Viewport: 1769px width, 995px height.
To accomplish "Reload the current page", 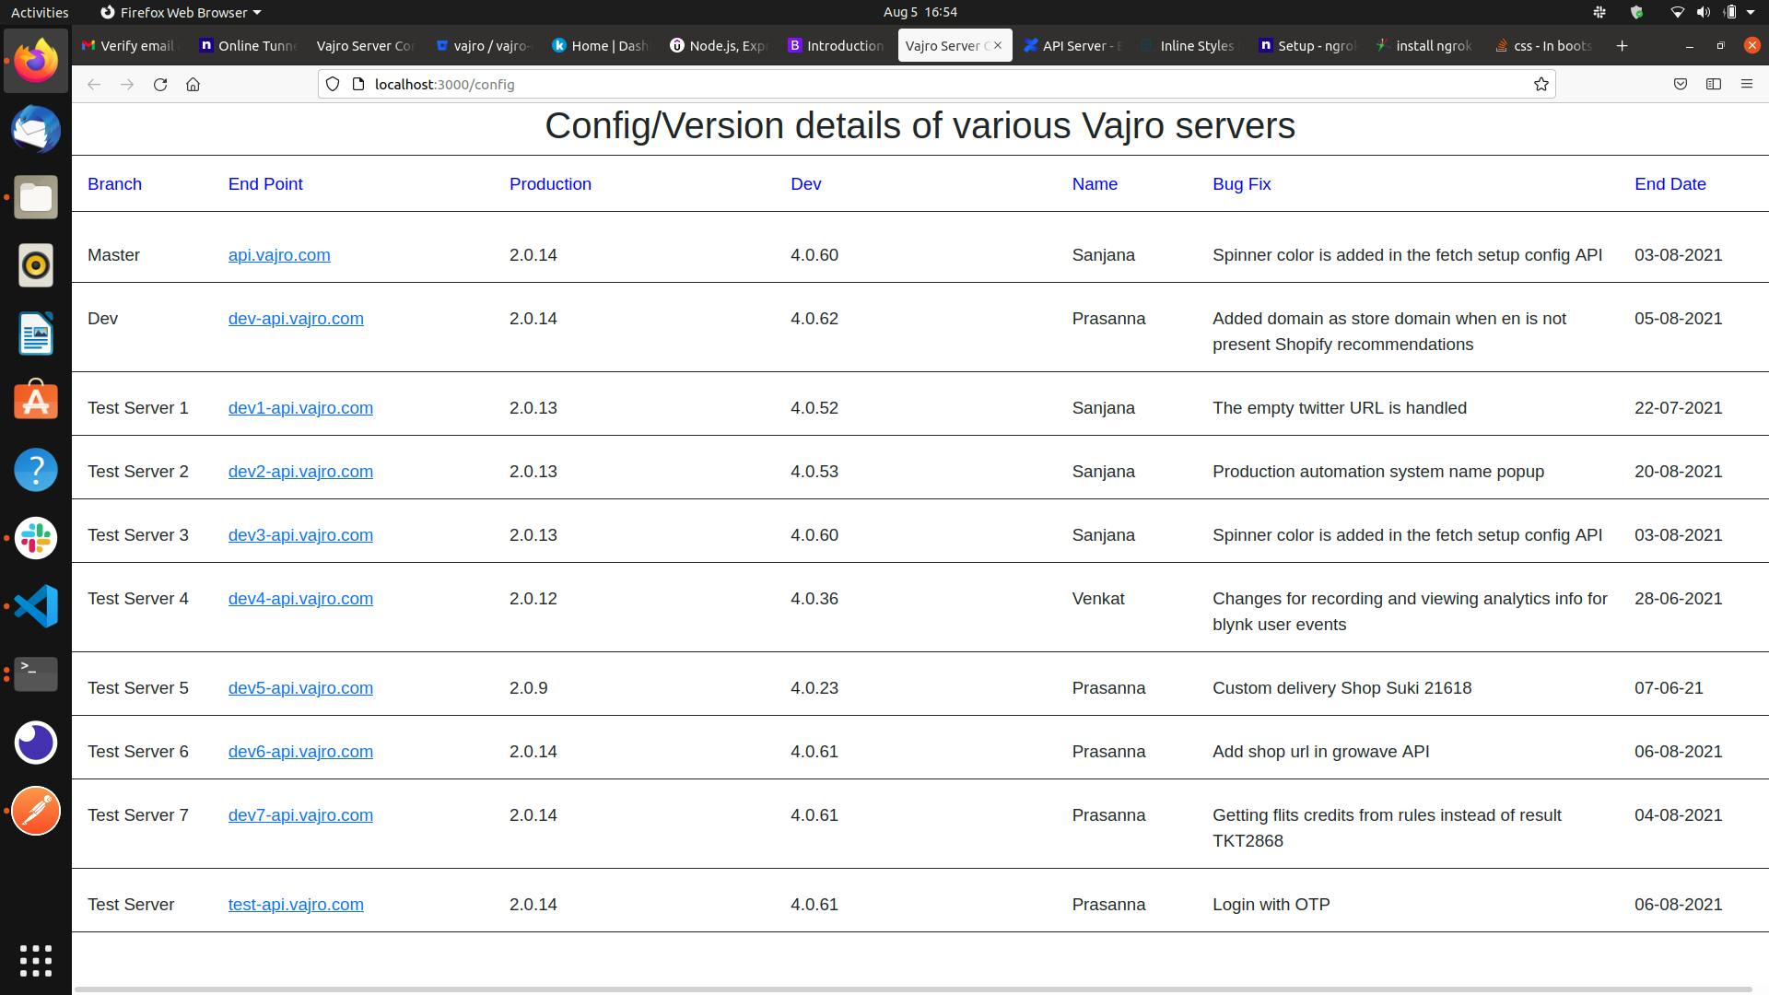I will pos(160,85).
